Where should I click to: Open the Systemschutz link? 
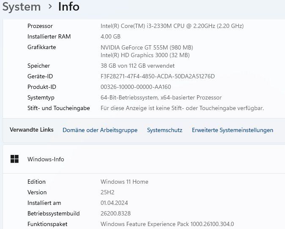click(164, 130)
